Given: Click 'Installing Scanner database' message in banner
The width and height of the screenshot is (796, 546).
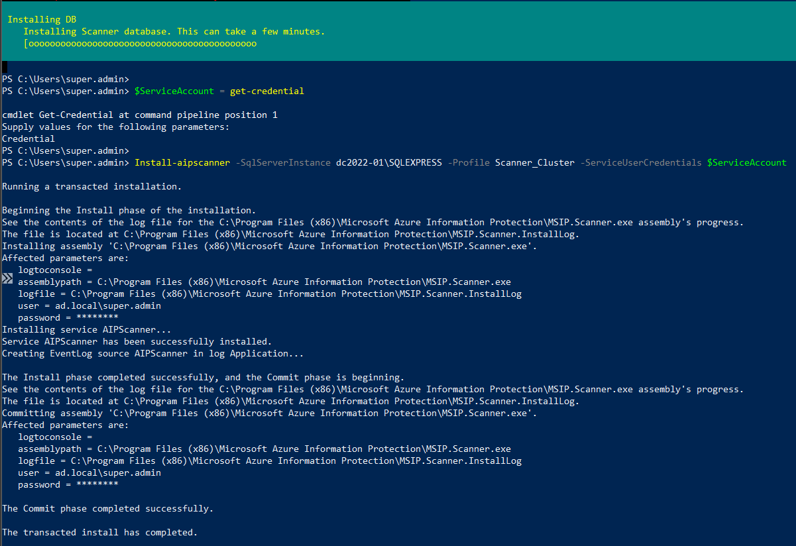Looking at the screenshot, I should [x=174, y=31].
